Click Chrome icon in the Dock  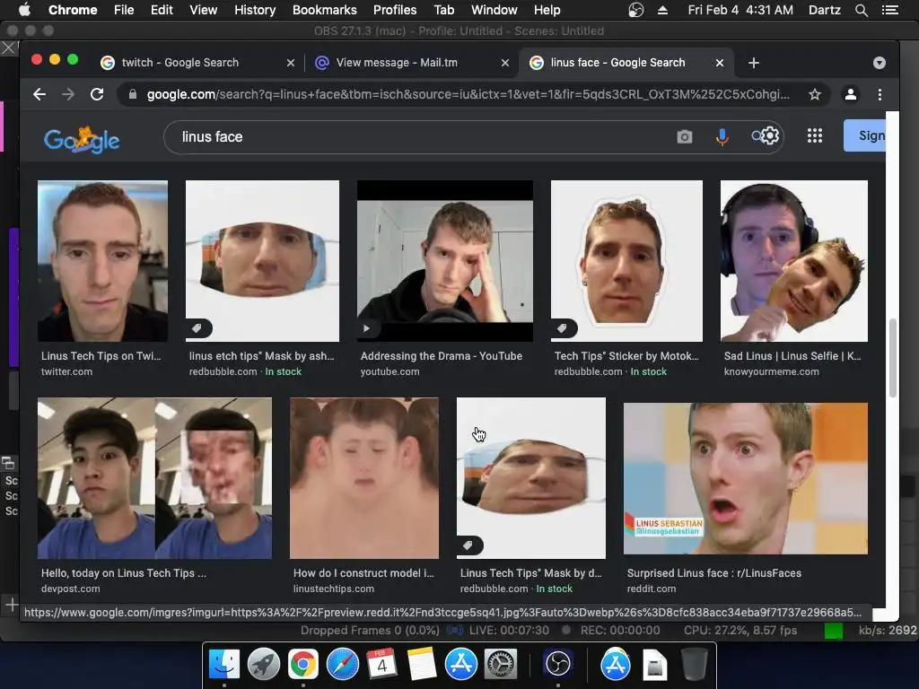click(x=303, y=664)
